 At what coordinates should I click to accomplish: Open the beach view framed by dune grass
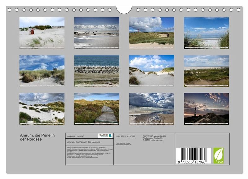[206, 33]
